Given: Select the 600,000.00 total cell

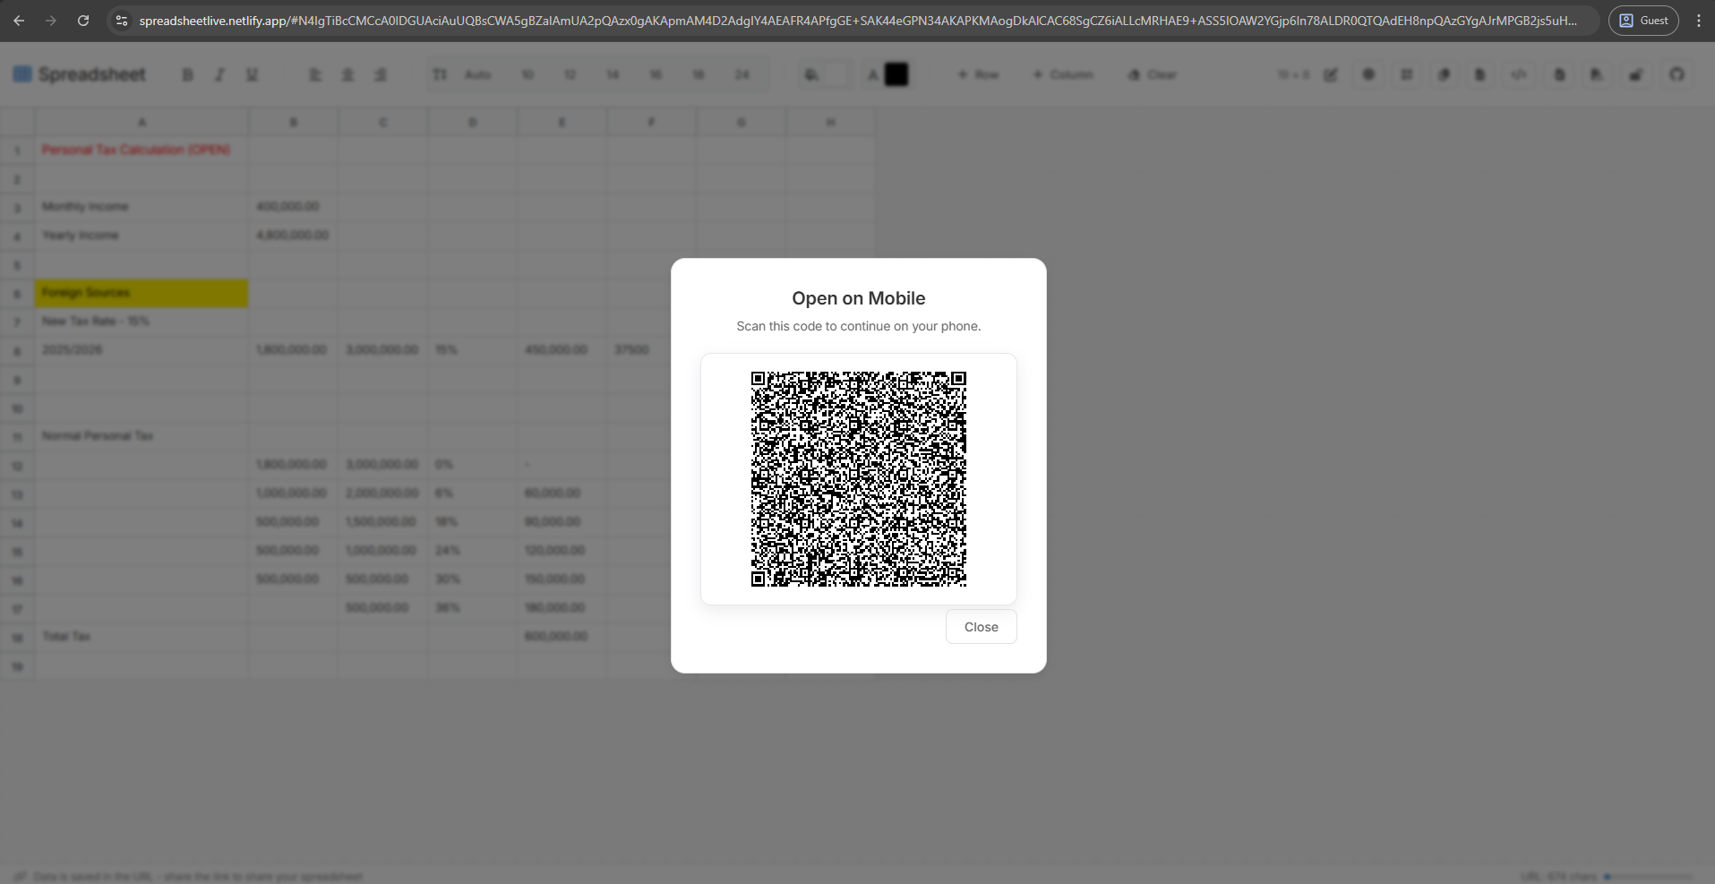Looking at the screenshot, I should coord(562,637).
